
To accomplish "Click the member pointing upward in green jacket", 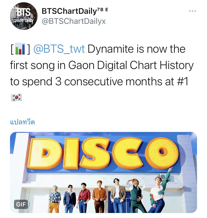I will coord(159,192).
